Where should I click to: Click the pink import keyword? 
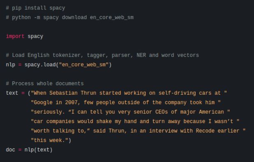(x=15, y=36)
